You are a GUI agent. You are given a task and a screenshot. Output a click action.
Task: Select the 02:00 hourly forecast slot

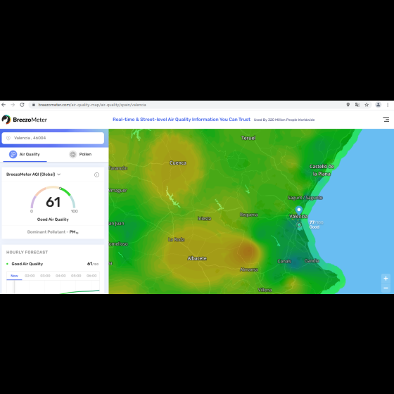pyautogui.click(x=30, y=276)
